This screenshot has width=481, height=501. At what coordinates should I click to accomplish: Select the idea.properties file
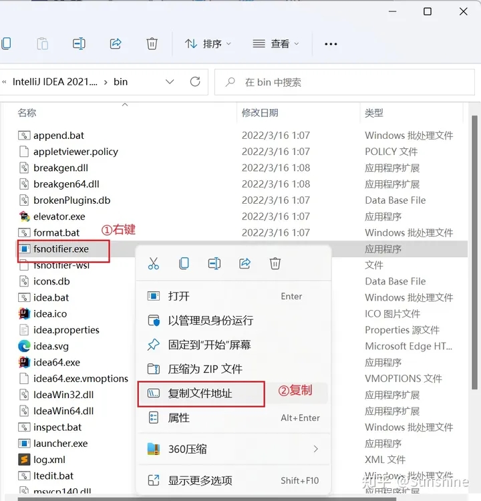coord(67,330)
